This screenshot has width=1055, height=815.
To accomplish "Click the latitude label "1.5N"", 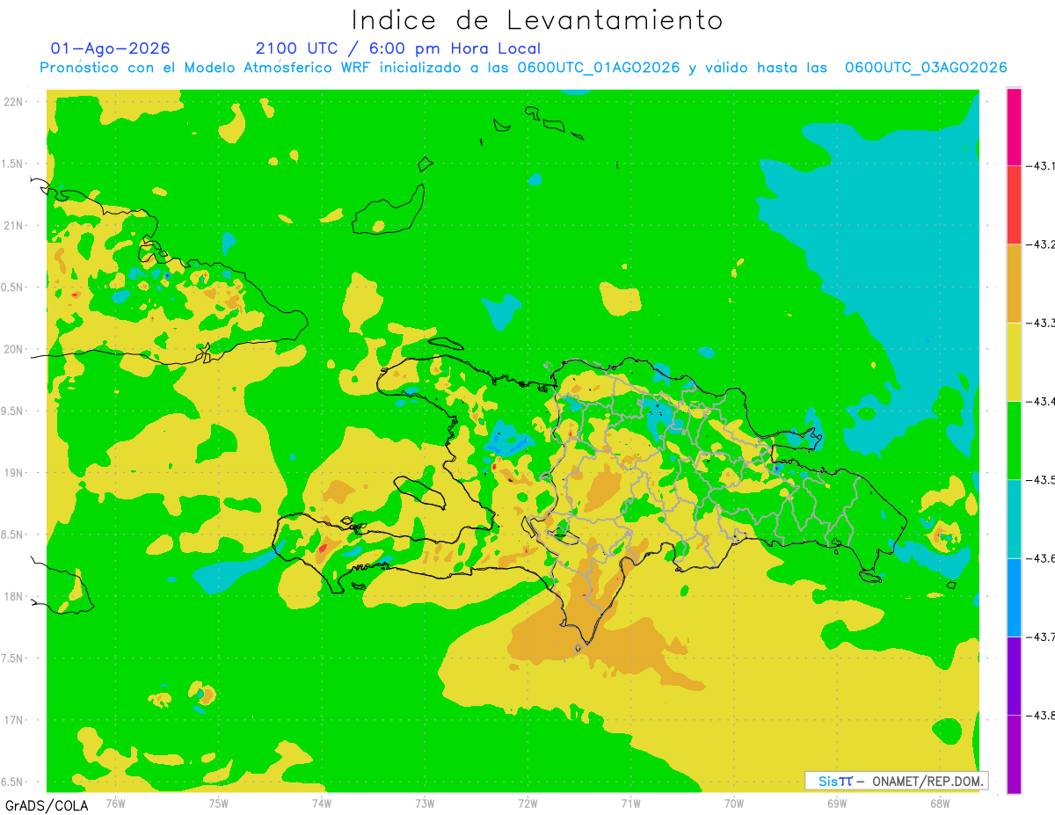I will 12,164.
